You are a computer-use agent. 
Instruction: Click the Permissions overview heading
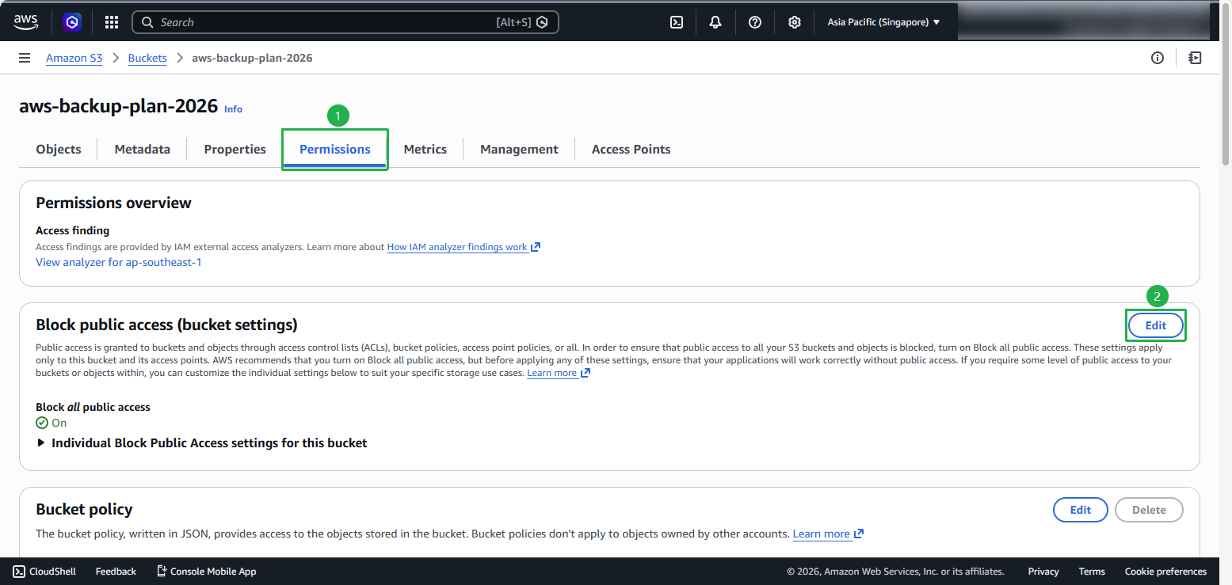113,203
